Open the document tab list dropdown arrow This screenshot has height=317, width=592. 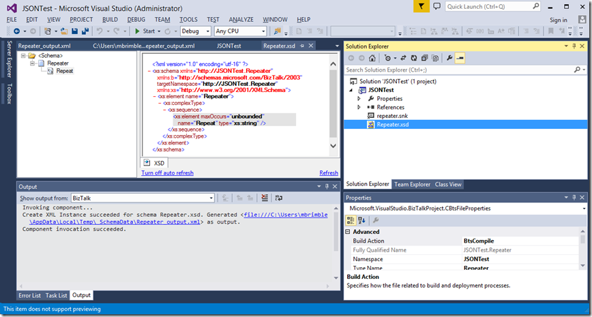tap(337, 46)
